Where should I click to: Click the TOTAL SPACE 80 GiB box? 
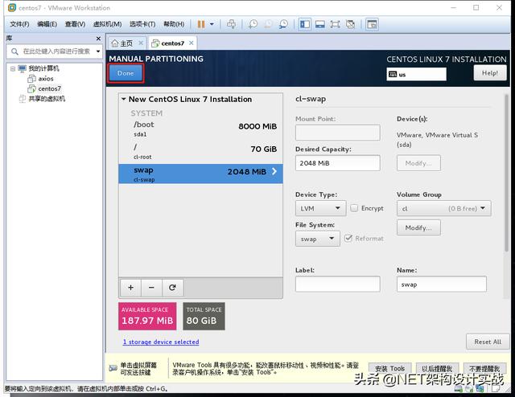[204, 316]
